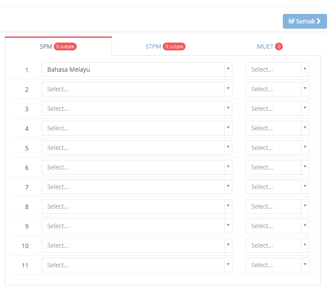Image resolution: width=334 pixels, height=292 pixels.
Task: Open the grade Select dropdown in row 7
Action: (x=277, y=187)
